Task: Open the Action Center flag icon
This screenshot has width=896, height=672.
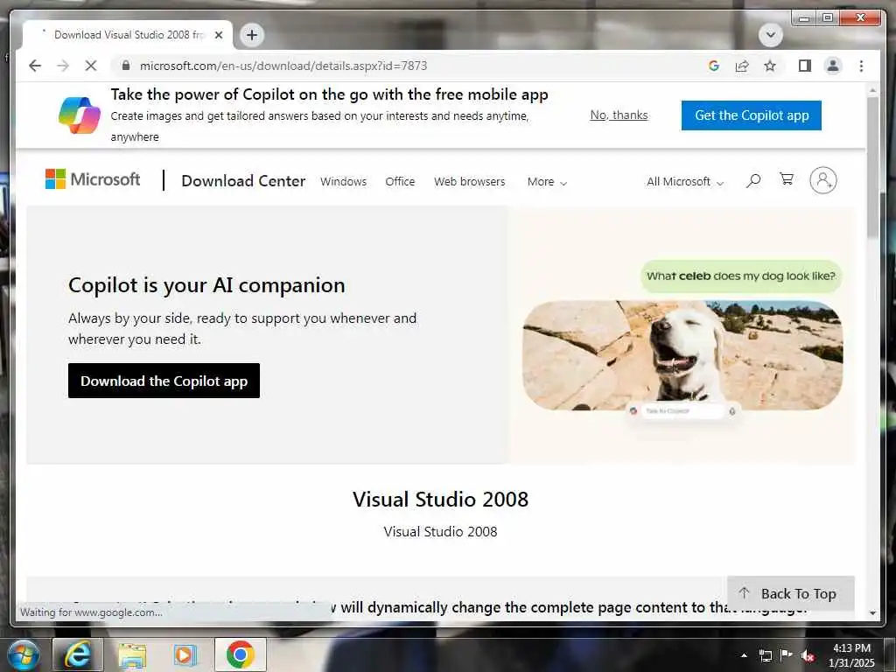Action: pos(787,654)
